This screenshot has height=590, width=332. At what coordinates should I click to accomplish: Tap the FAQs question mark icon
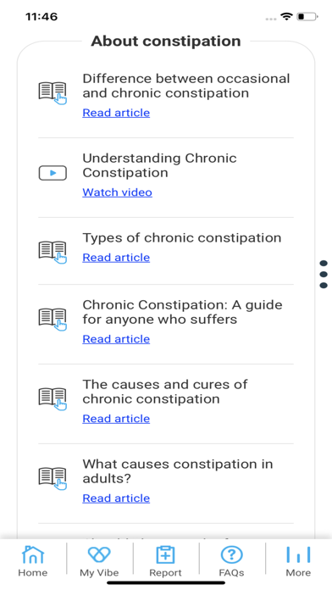pyautogui.click(x=231, y=555)
